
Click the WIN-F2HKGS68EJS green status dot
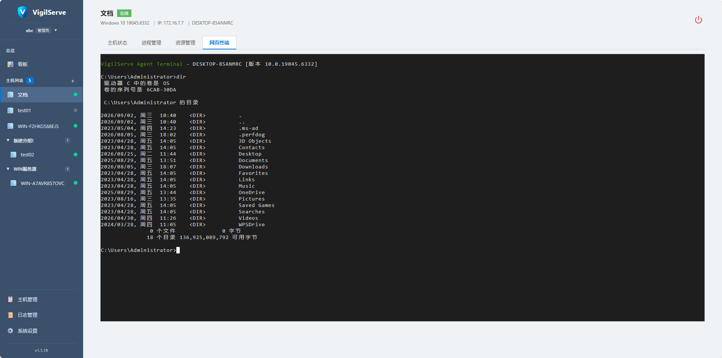(76, 126)
